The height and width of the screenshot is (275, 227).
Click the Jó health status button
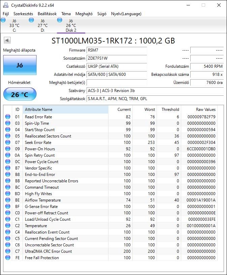click(20, 65)
